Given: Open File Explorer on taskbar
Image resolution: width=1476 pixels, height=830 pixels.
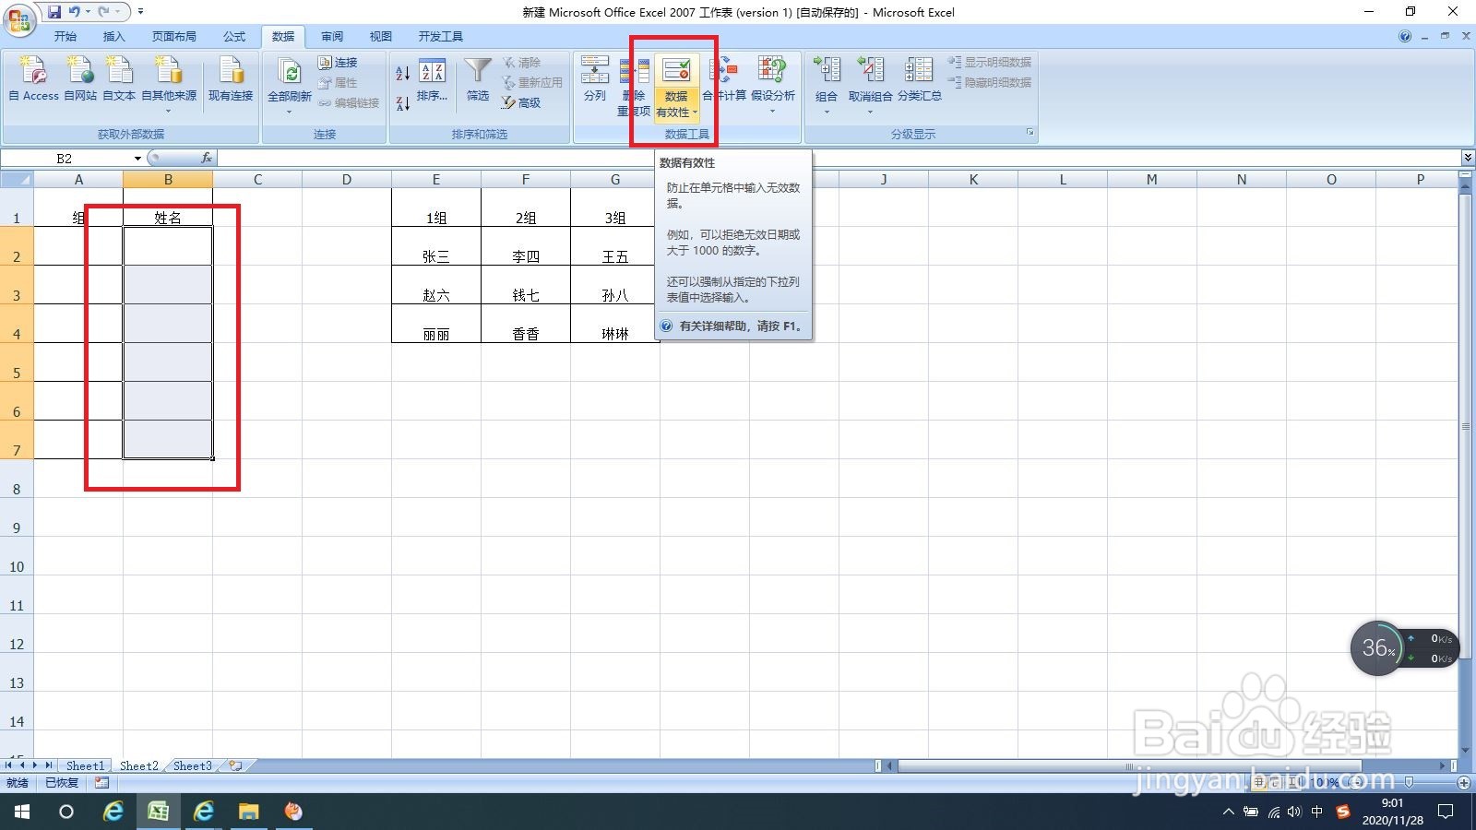Looking at the screenshot, I should click(248, 812).
